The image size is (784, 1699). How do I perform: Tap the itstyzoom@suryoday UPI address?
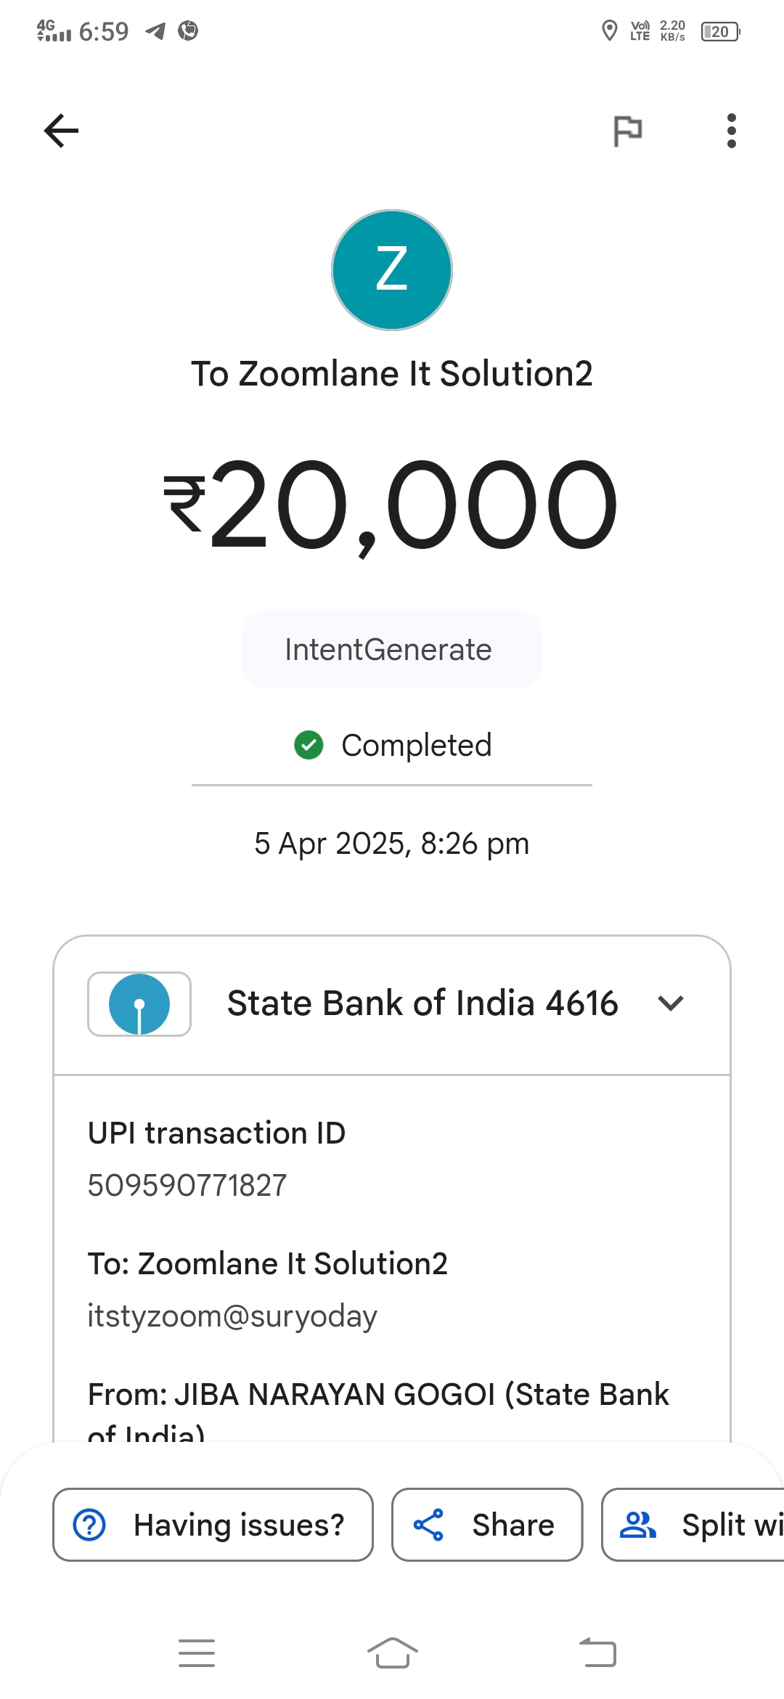[232, 1316]
